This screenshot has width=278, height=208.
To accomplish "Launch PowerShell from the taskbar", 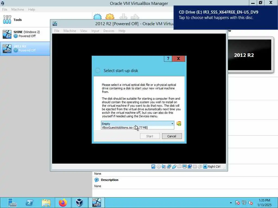I will [x=29, y=203].
